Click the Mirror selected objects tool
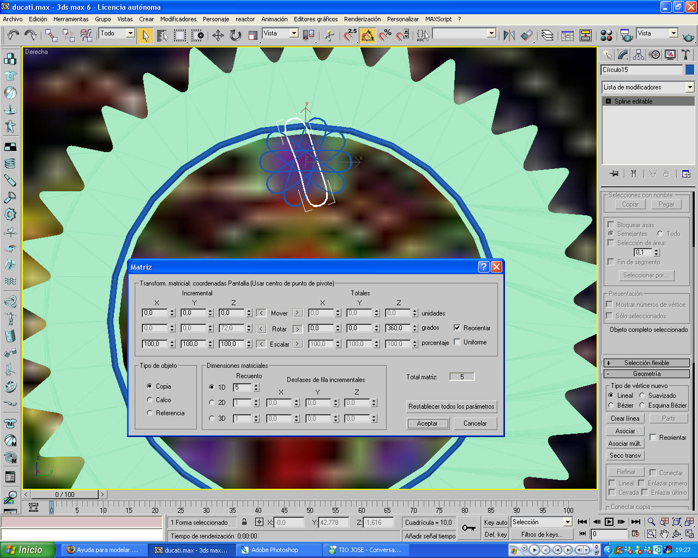 coord(509,35)
